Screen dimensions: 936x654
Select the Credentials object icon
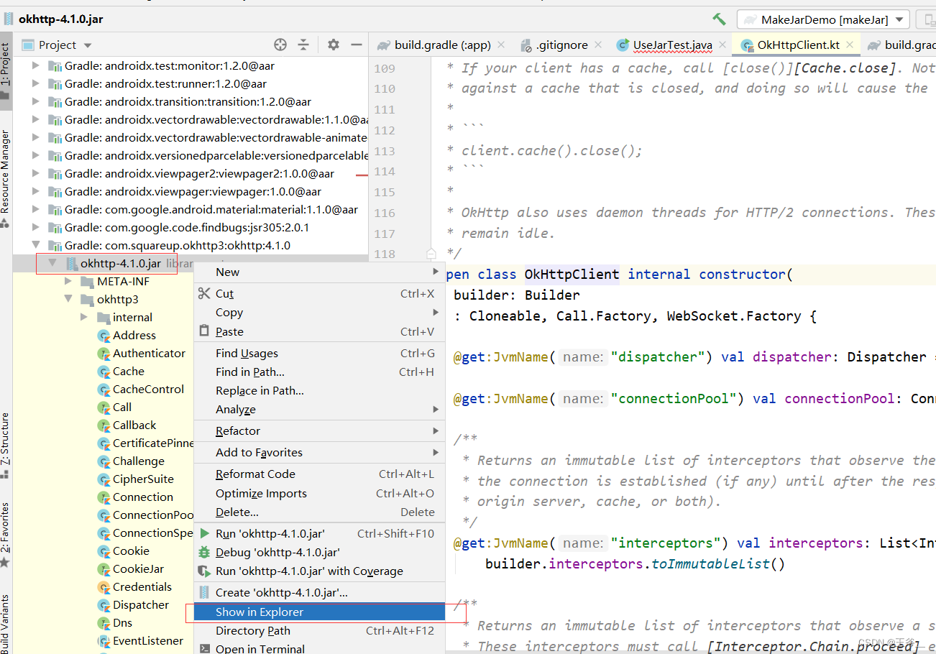pos(104,587)
